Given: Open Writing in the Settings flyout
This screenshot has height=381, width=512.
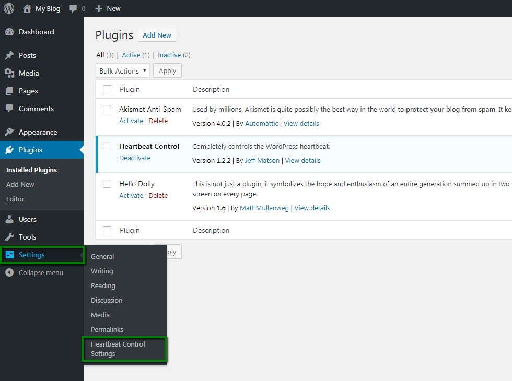Looking at the screenshot, I should click(x=102, y=271).
